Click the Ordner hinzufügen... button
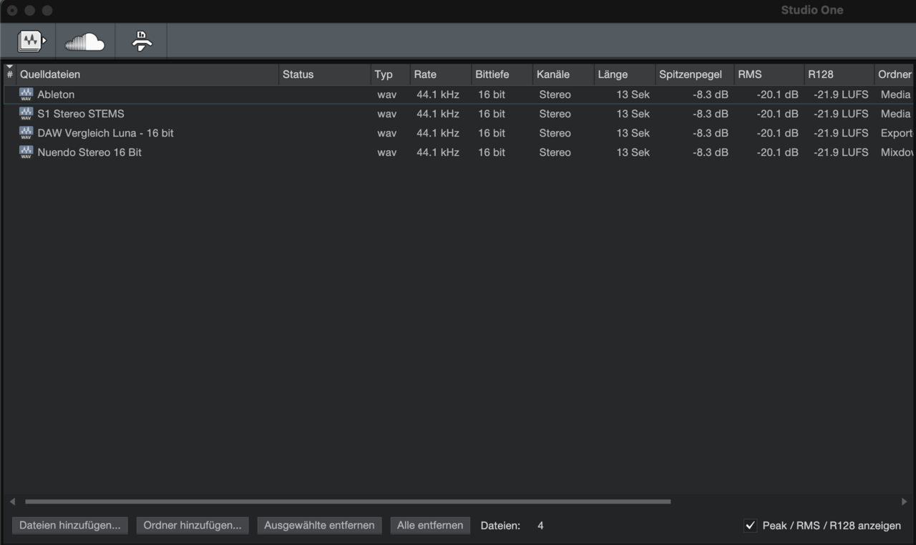 click(193, 526)
